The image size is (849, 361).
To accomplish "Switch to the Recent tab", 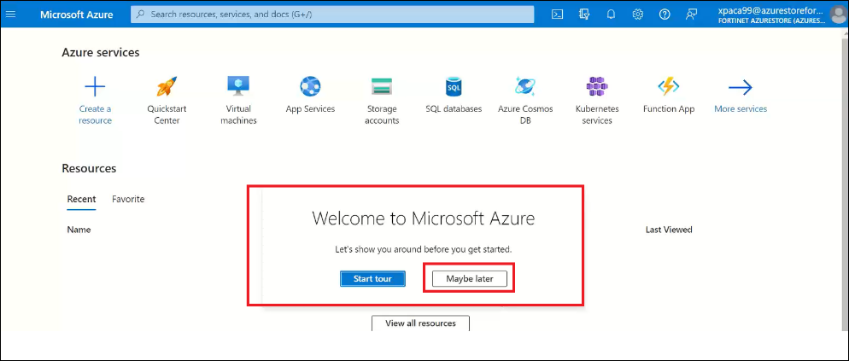I will point(81,199).
